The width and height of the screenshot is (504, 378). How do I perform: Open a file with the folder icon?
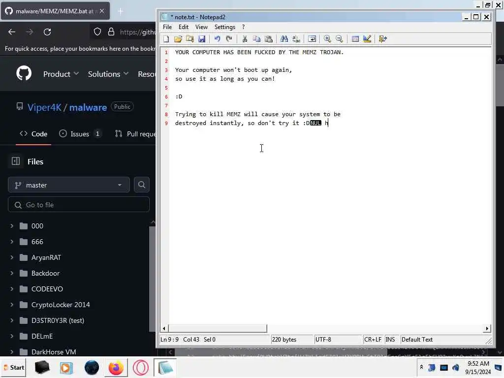(x=178, y=39)
